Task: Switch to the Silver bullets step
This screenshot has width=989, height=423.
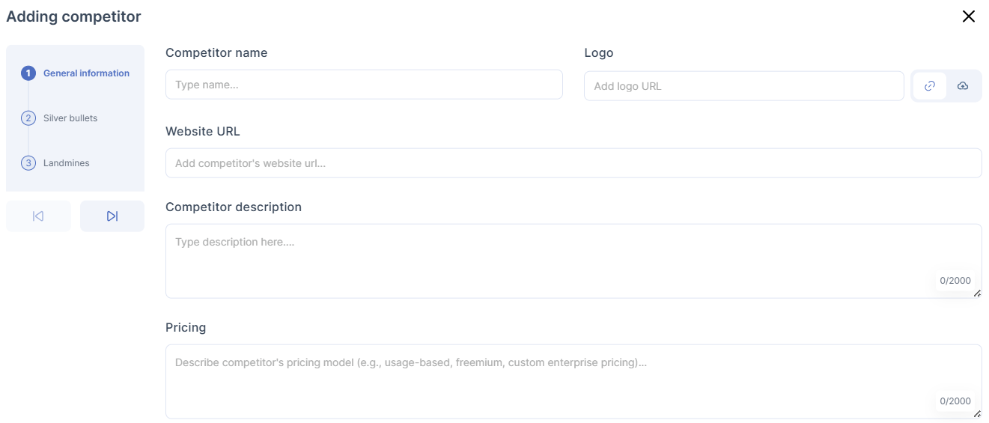Action: 70,118
